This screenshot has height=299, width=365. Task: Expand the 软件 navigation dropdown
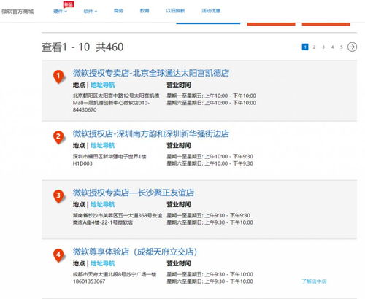(x=91, y=11)
